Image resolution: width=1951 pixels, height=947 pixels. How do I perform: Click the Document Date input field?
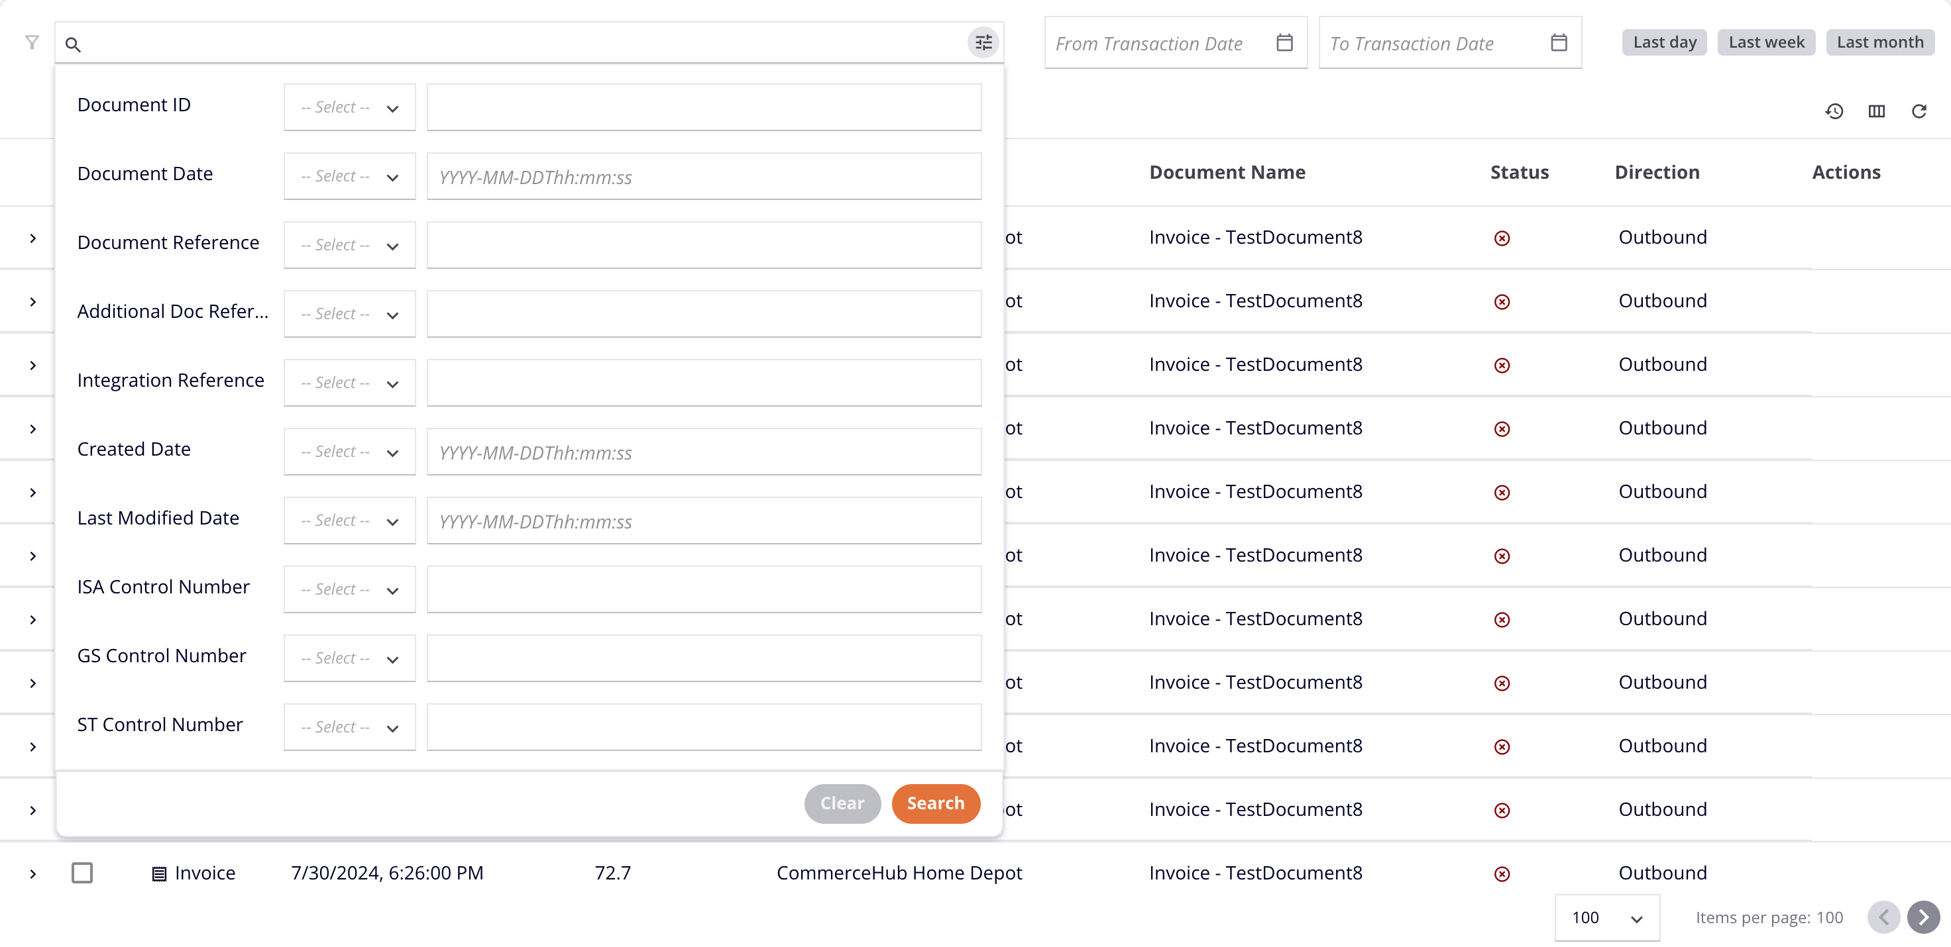(x=703, y=176)
